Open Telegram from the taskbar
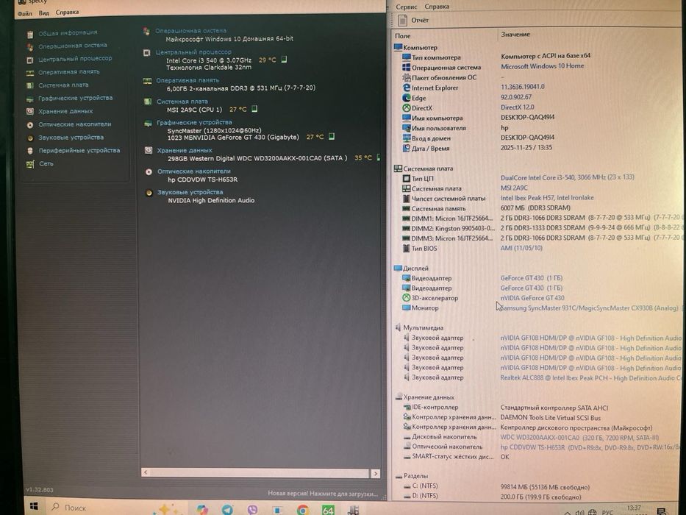The height and width of the screenshot is (515, 686). click(227, 509)
